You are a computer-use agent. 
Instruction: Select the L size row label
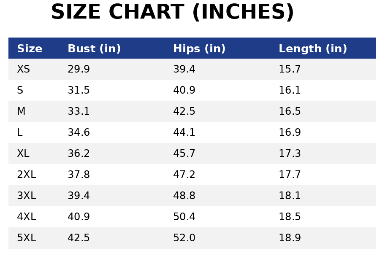pos(19,133)
